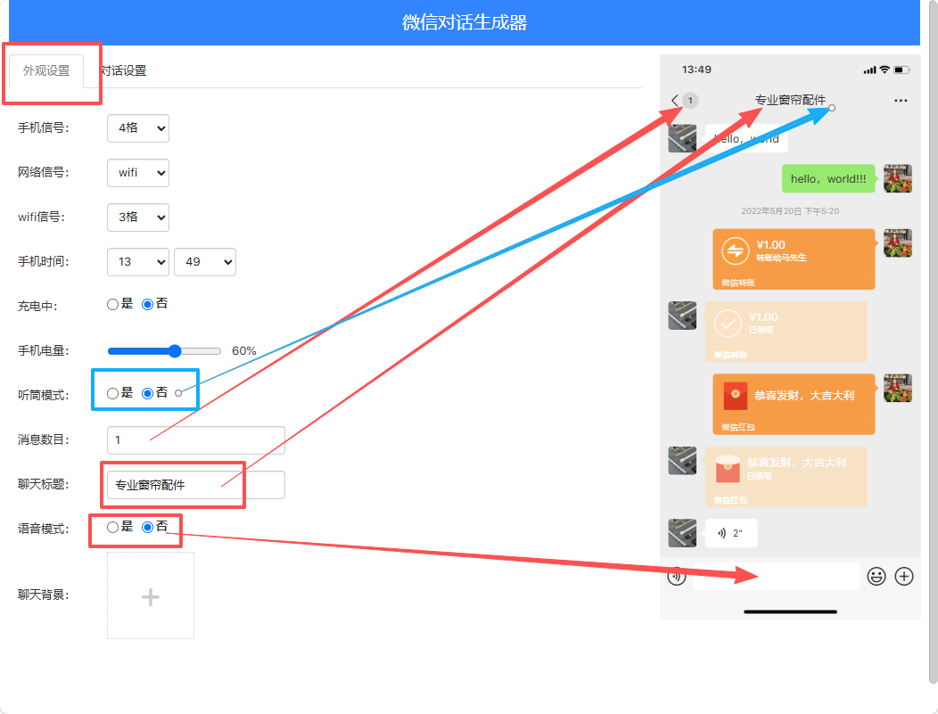Open the minute dropdown showing 49
This screenshot has width=938, height=714.
(x=205, y=262)
